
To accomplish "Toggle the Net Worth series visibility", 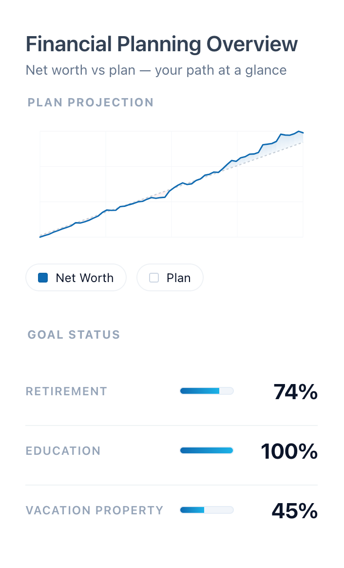I will (76, 277).
